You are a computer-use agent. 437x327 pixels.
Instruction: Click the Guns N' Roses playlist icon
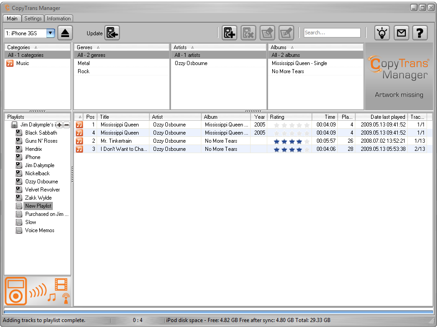pos(19,141)
